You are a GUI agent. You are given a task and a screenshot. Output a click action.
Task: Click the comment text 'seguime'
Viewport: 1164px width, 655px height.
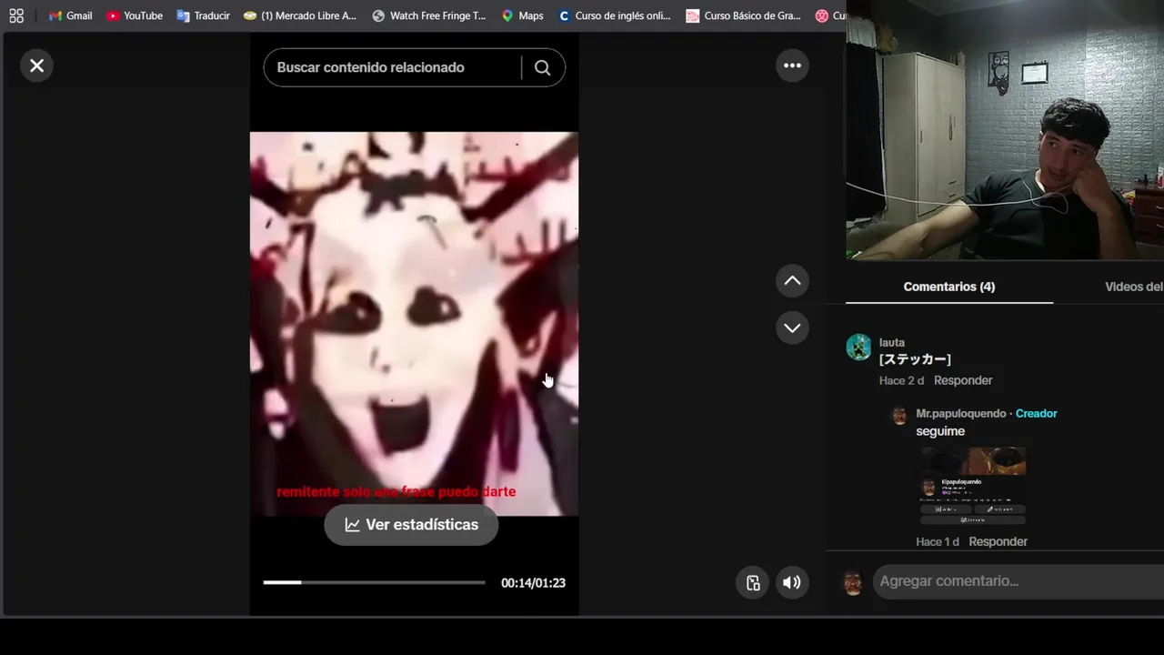click(940, 431)
